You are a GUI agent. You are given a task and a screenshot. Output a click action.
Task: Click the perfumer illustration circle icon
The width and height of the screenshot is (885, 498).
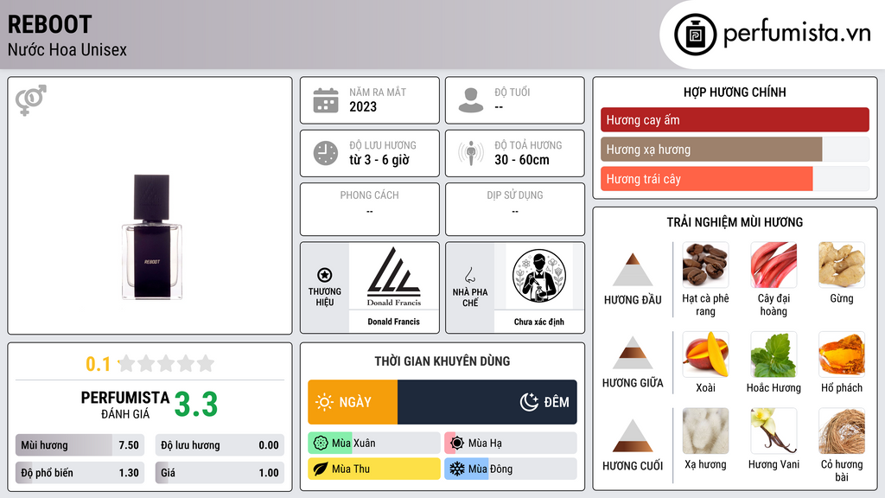539,276
